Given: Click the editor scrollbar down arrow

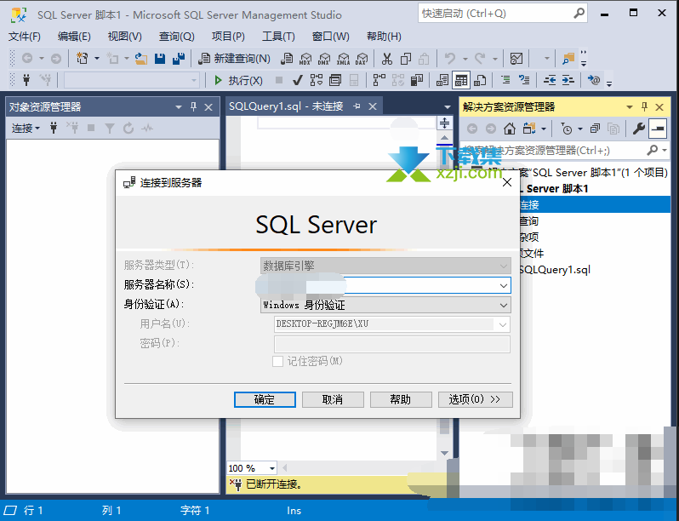Looking at the screenshot, I should coord(444,453).
